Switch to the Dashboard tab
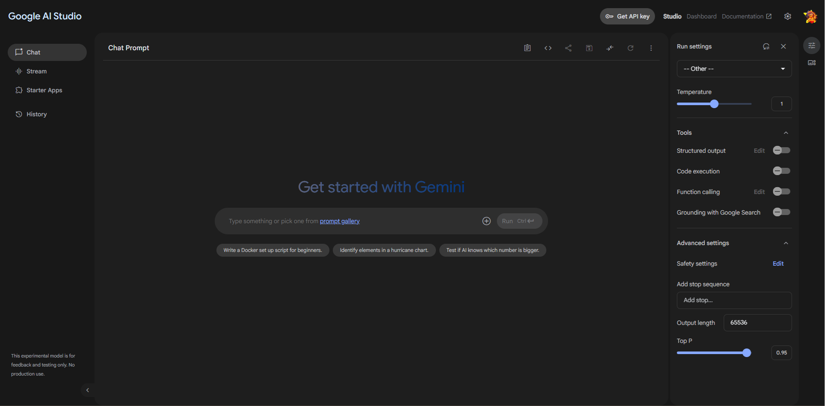 701,16
